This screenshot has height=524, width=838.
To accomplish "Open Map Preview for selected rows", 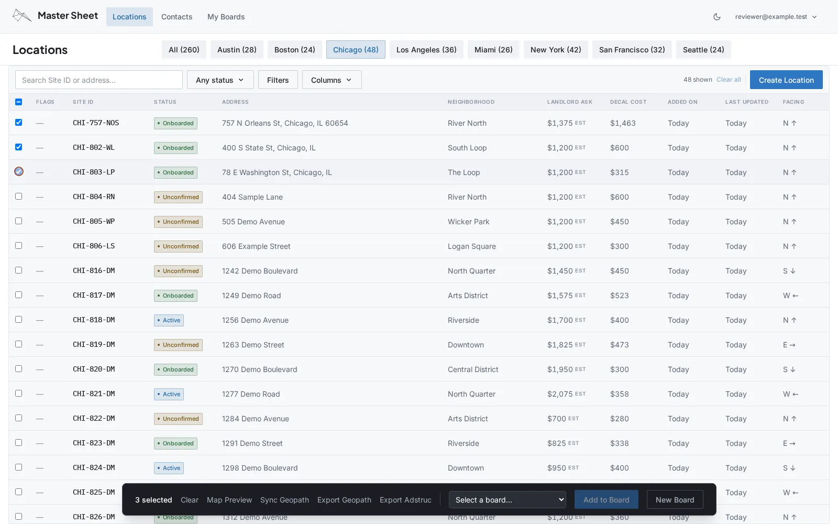I will pyautogui.click(x=229, y=500).
